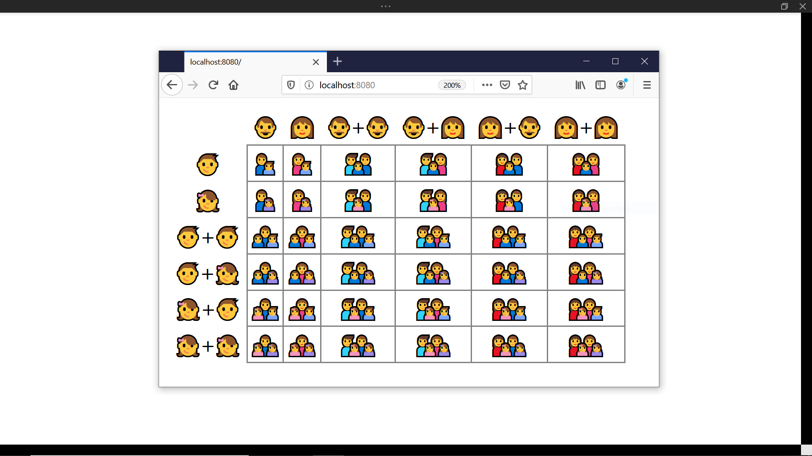Show site information for localhost
This screenshot has height=456, width=812.
[309, 85]
